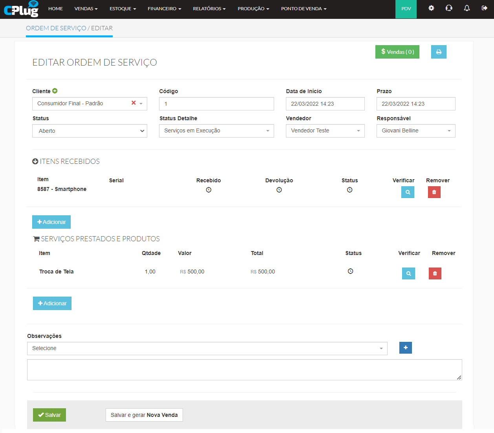Click the green Salvar button
This screenshot has width=494, height=433.
[x=49, y=415]
